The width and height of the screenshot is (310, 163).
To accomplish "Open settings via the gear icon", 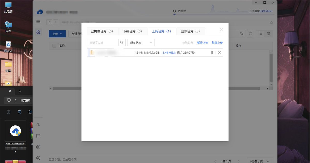I will point(38,147).
